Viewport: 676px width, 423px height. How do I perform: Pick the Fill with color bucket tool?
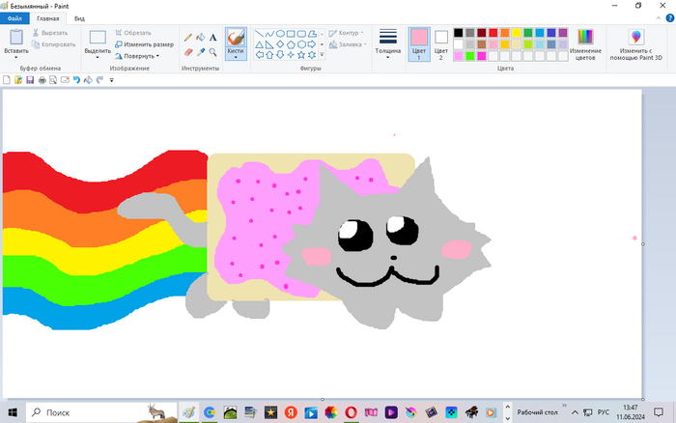click(200, 38)
